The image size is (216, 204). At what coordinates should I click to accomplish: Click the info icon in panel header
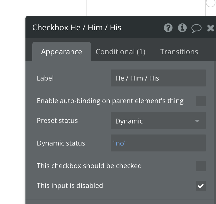(182, 28)
